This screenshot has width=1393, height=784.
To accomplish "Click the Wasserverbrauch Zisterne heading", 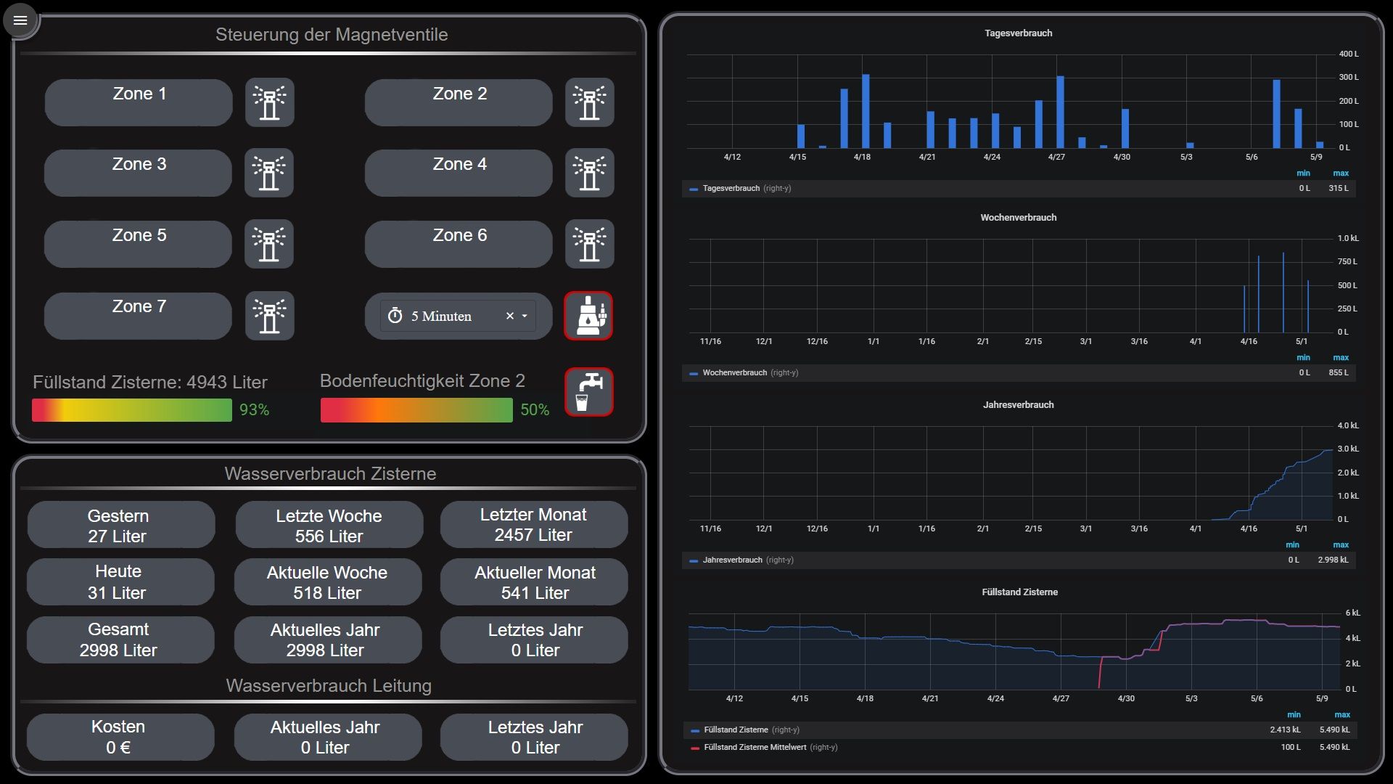I will (x=330, y=473).
